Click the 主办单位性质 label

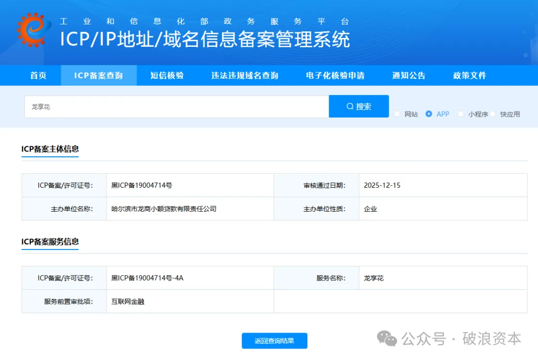point(325,209)
